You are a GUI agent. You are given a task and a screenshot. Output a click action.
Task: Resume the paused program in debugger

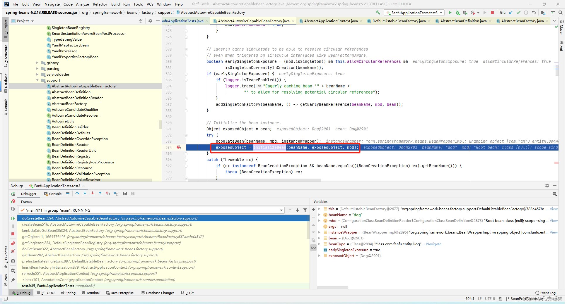point(13,218)
